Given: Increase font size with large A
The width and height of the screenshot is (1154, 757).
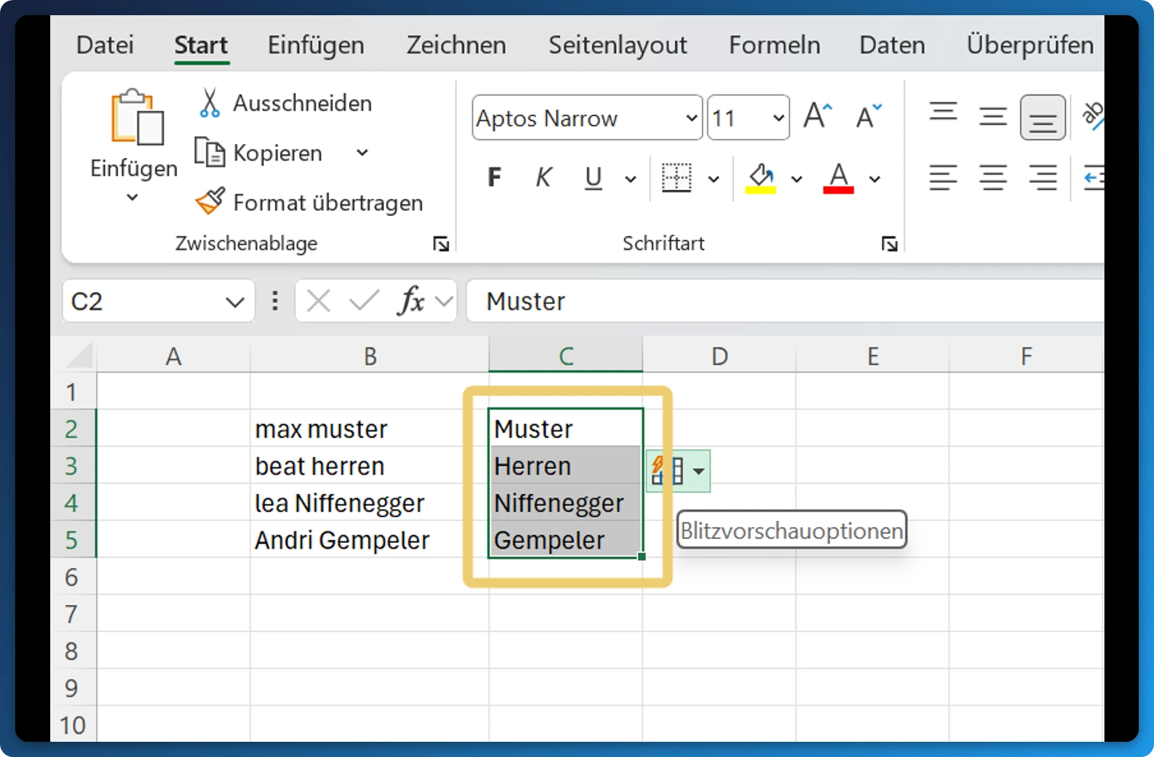Looking at the screenshot, I should 817,117.
